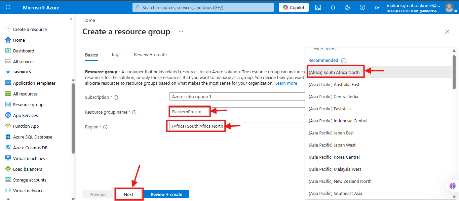Screen dimensions: 459x201
Task: Click the sidebar favorites scrollbar
Action: coord(73,118)
